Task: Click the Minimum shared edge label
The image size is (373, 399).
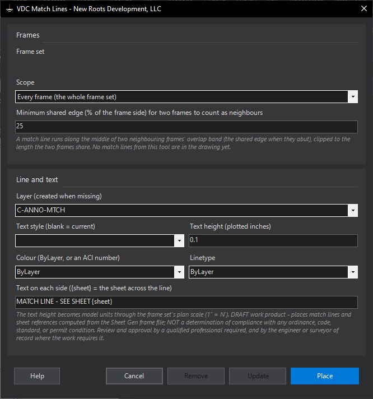Action: [x=139, y=113]
